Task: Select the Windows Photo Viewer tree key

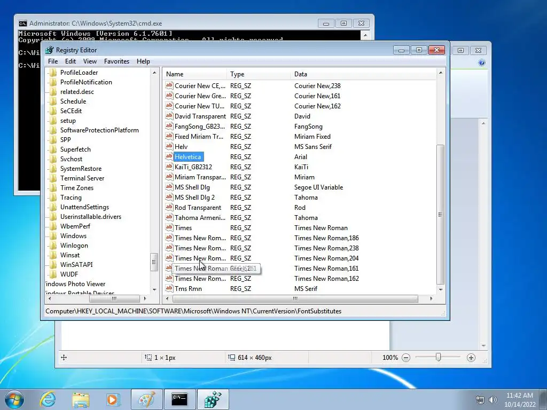Action: [x=75, y=284]
